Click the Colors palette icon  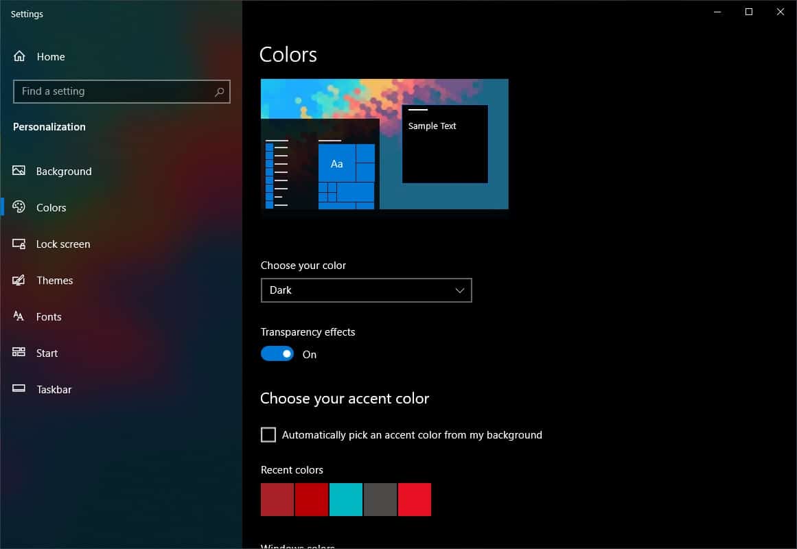coord(19,207)
